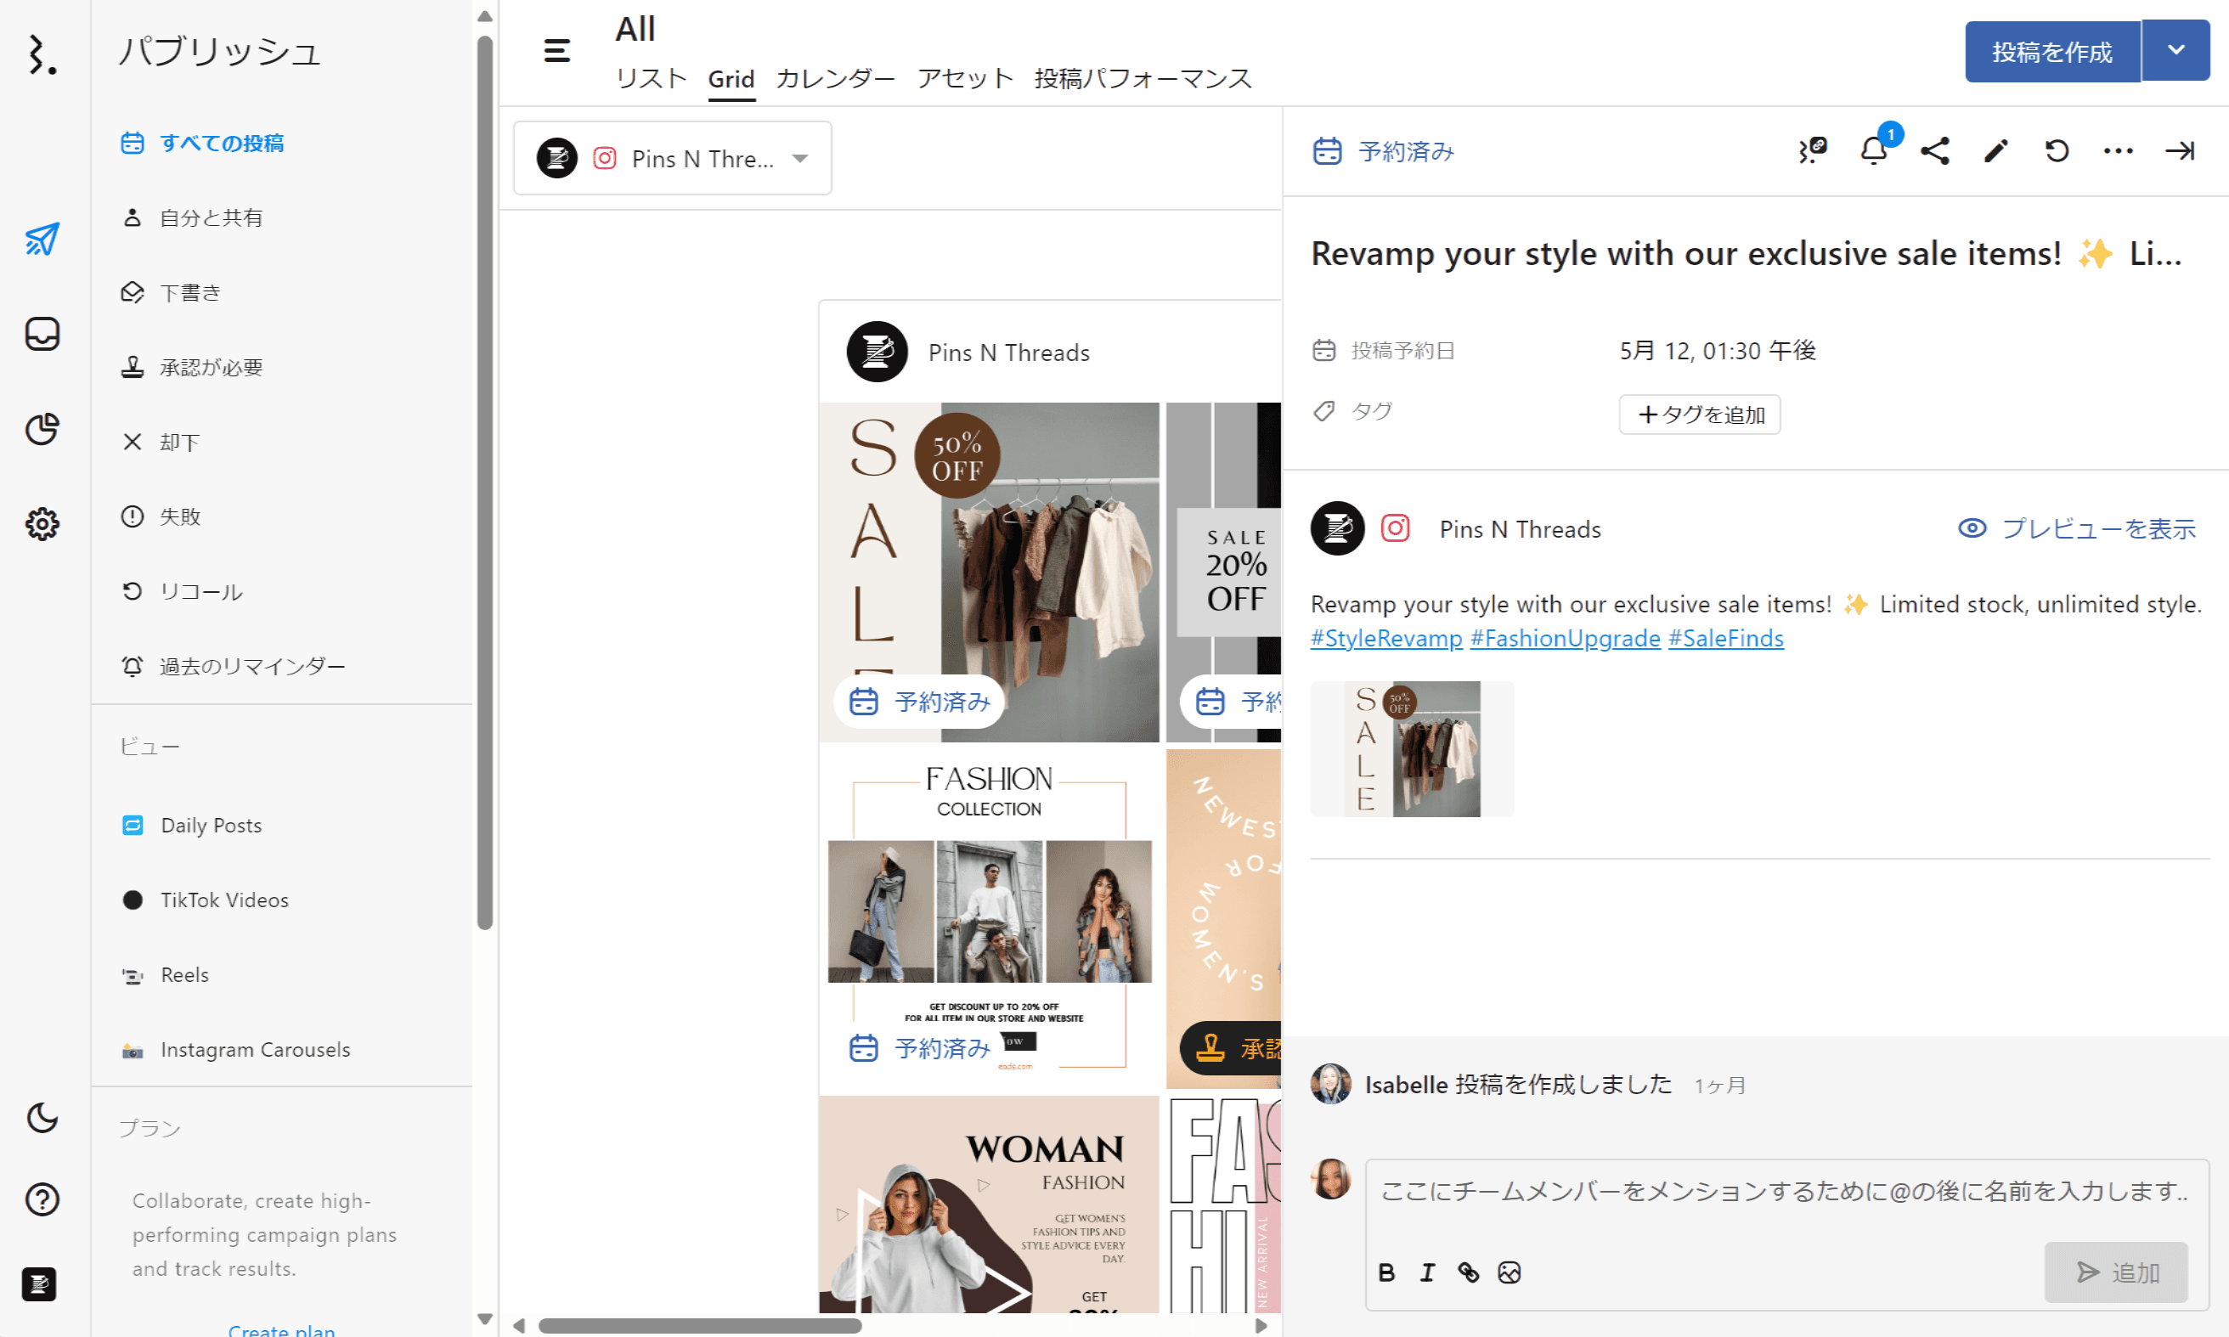Show preview via プレビューを表示
This screenshot has height=1337, width=2229.
click(x=2078, y=529)
